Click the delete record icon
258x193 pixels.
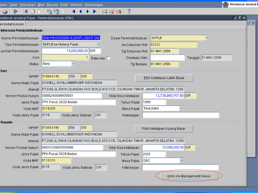coord(112,12)
